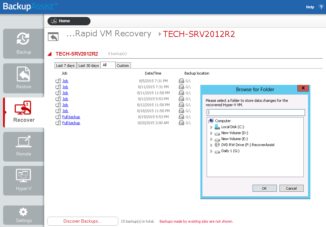Screen dimensions: 326x227
Task: Switch to the Last 7 days tab
Action: (65, 65)
